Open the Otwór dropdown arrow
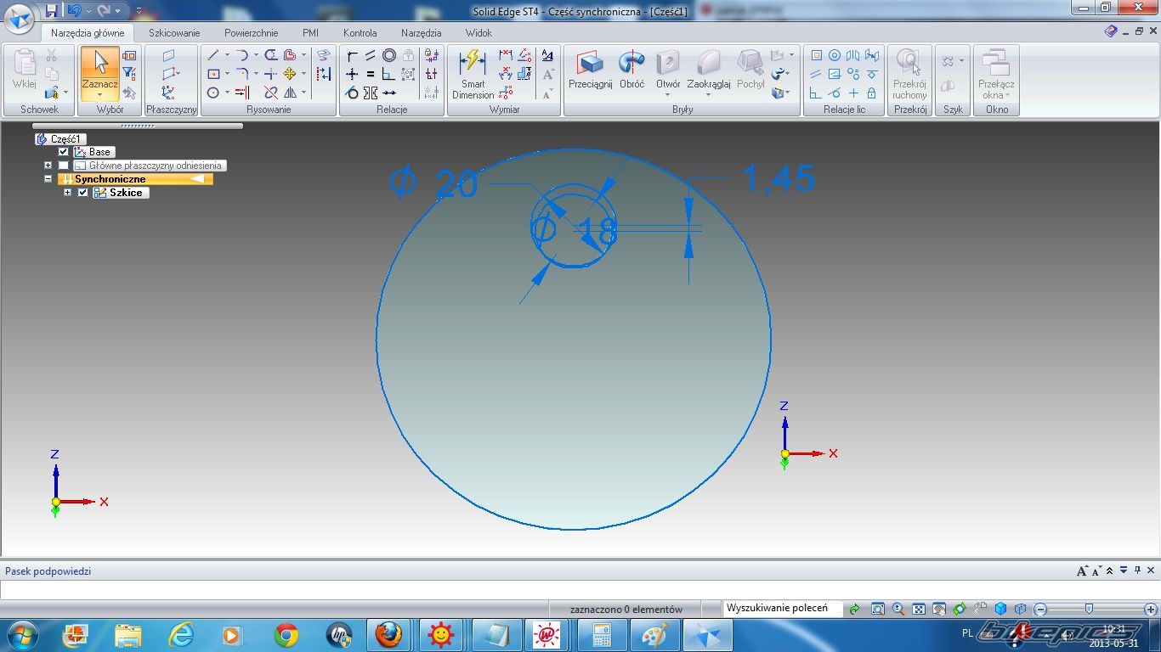The height and width of the screenshot is (652, 1161). click(668, 95)
